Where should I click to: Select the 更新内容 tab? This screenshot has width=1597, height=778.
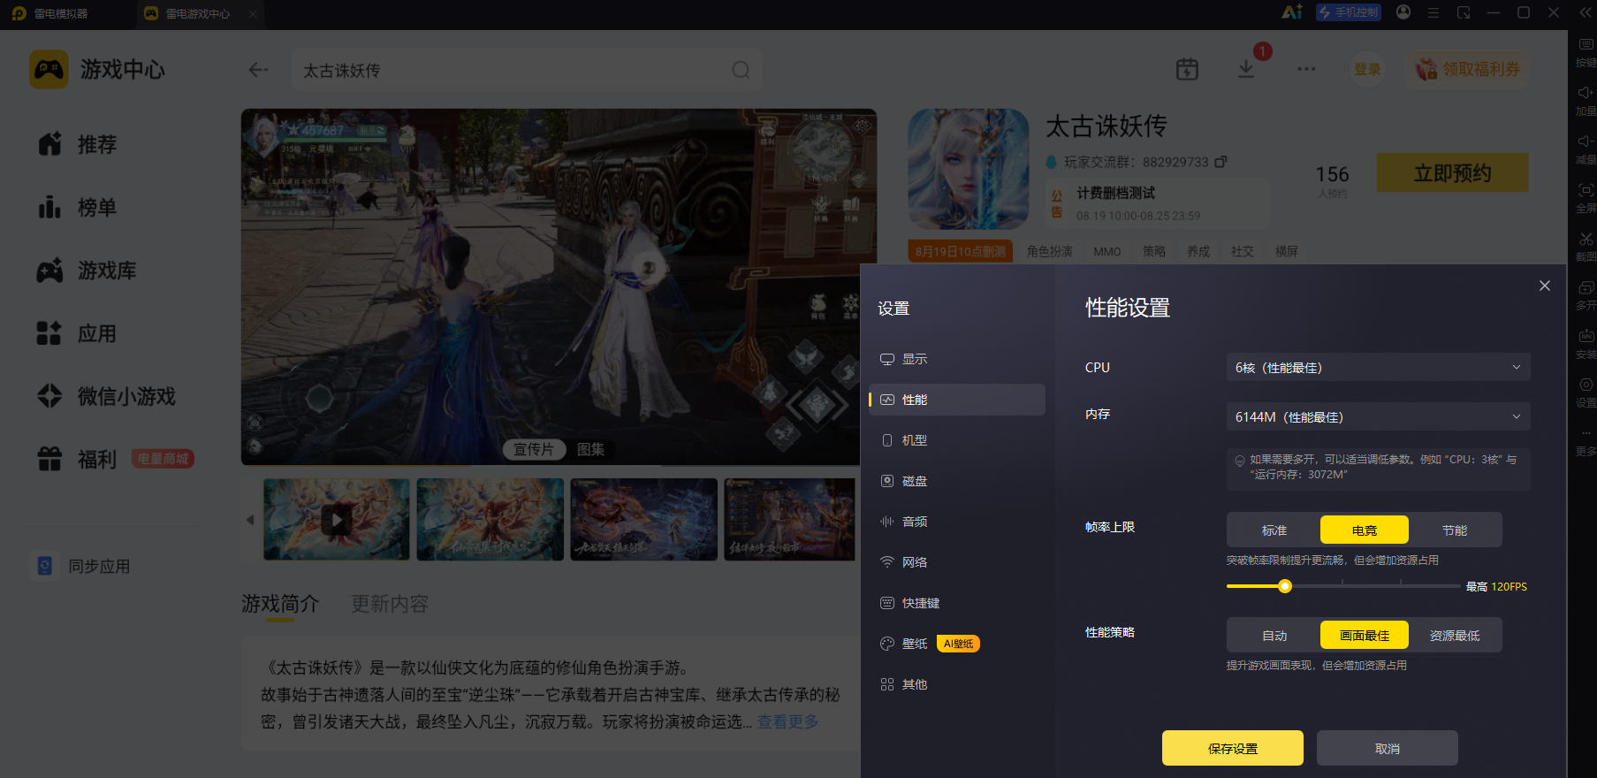pyautogui.click(x=390, y=604)
